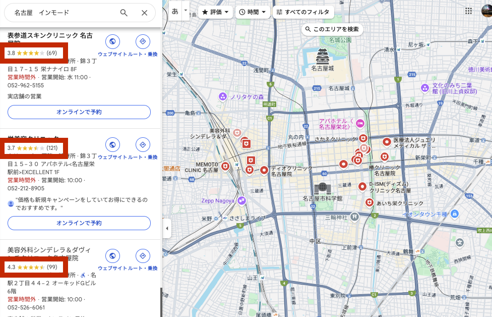Select the 名古屋市科学館 landmark icon
The image size is (492, 317).
(322, 188)
